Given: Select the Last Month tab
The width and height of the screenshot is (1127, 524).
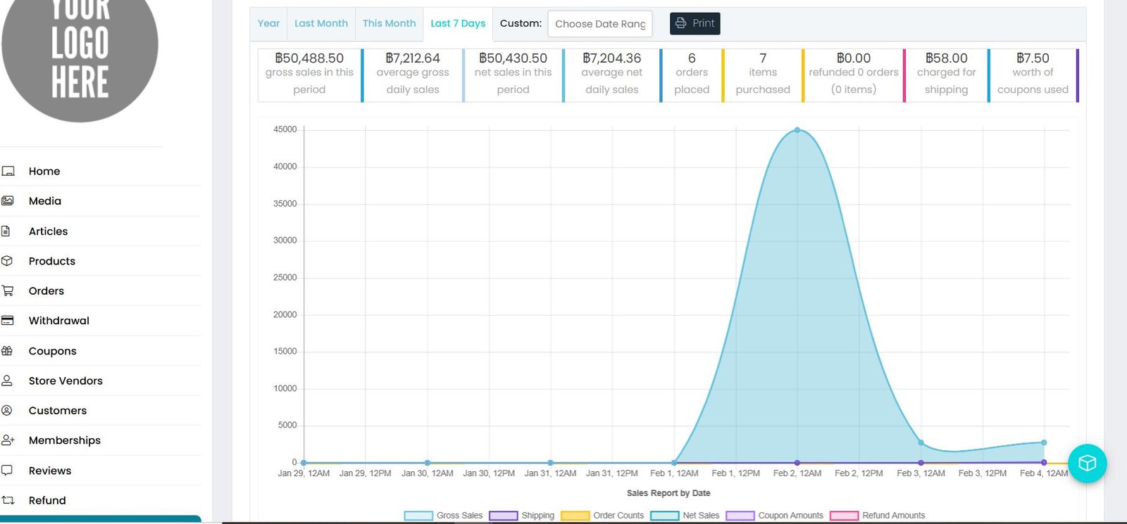Looking at the screenshot, I should click(x=321, y=23).
